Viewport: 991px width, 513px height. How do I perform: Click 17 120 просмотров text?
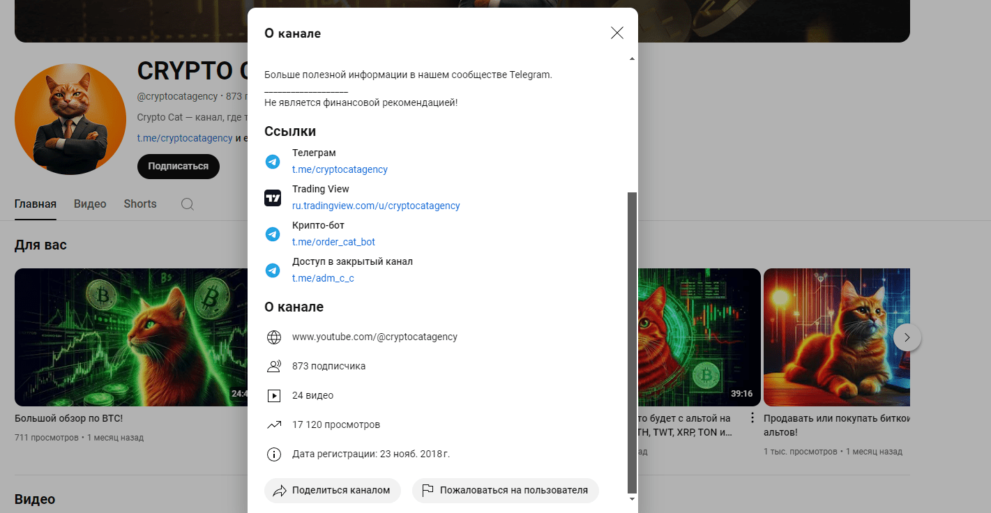[x=336, y=424]
